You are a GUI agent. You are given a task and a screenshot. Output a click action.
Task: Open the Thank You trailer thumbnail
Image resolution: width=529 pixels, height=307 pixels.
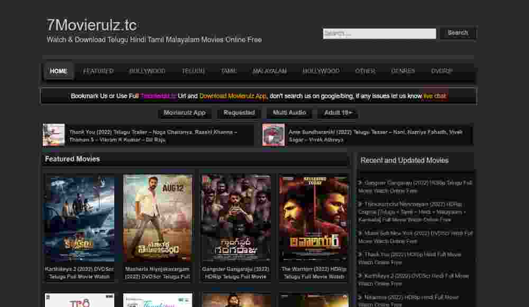(x=53, y=135)
